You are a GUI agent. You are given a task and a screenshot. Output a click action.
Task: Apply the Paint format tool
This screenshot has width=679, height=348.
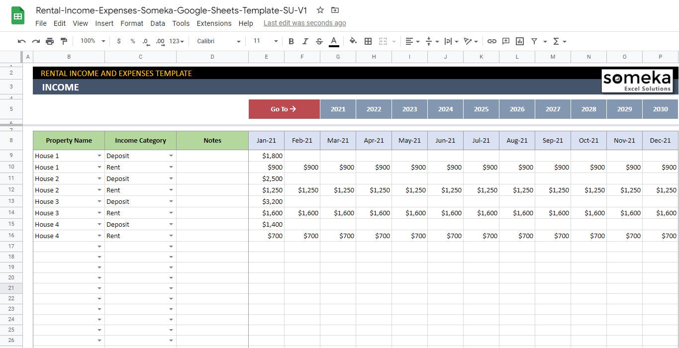(64, 41)
